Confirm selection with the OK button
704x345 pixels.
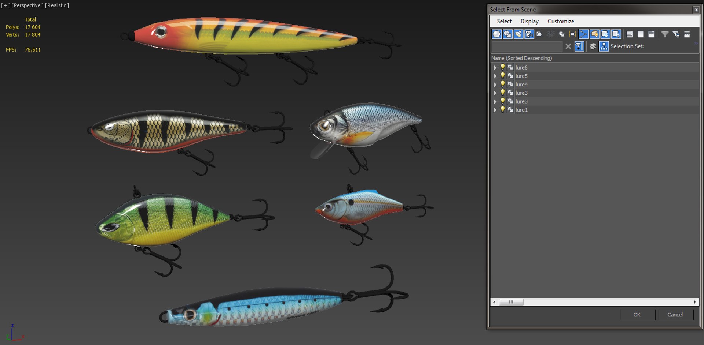637,315
